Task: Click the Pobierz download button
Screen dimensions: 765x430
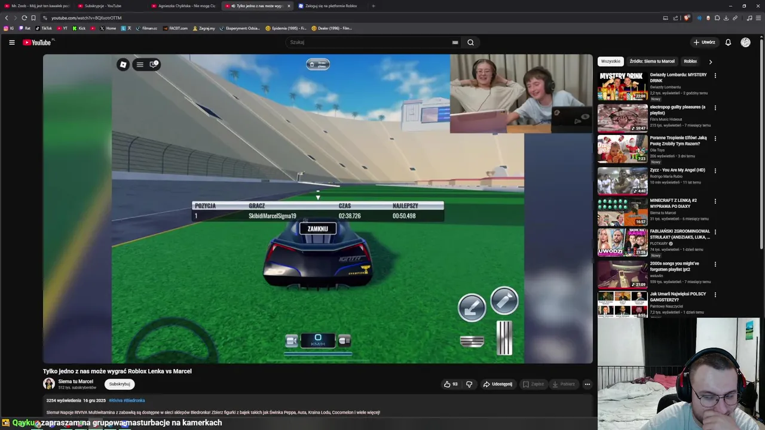Action: tap(564, 384)
